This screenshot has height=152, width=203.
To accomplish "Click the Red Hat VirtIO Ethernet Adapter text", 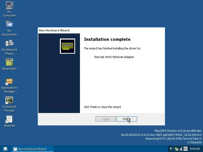I will coord(114,57).
